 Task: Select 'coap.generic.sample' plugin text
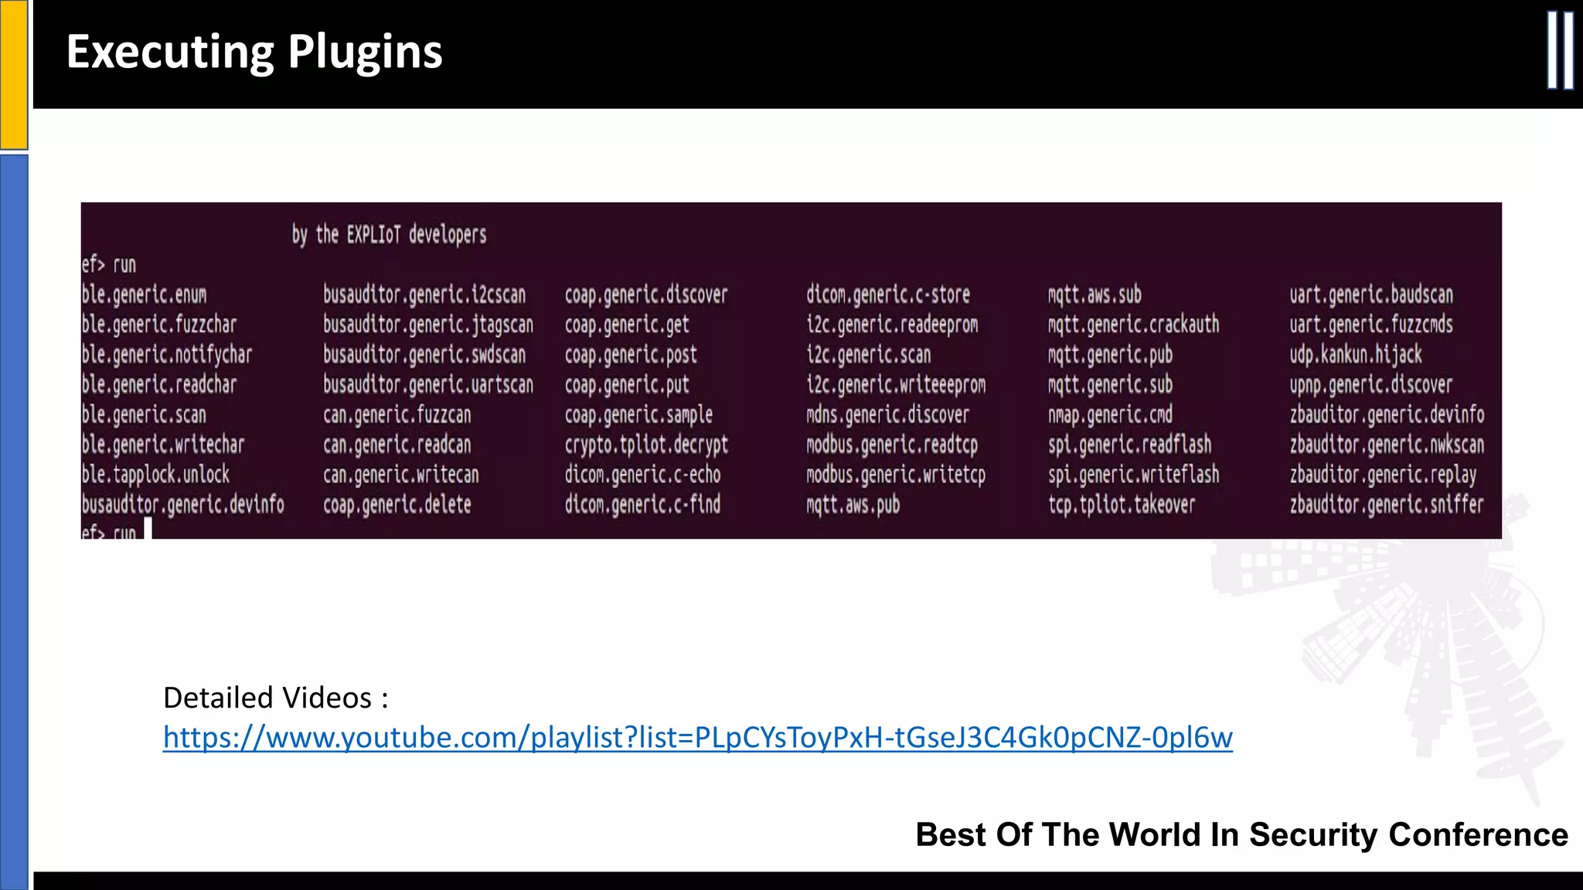pyautogui.click(x=638, y=415)
